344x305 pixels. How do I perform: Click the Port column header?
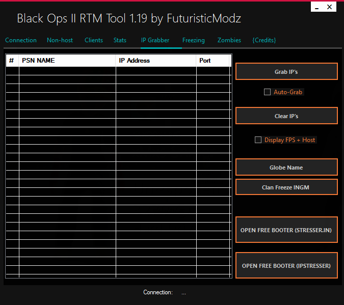213,61
